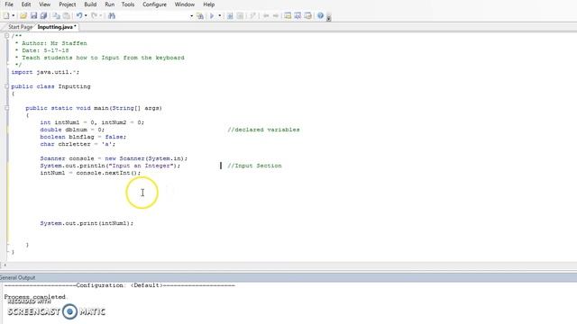Select the Inputting.java tab
Image resolution: width=577 pixels, height=324 pixels.
57,27
